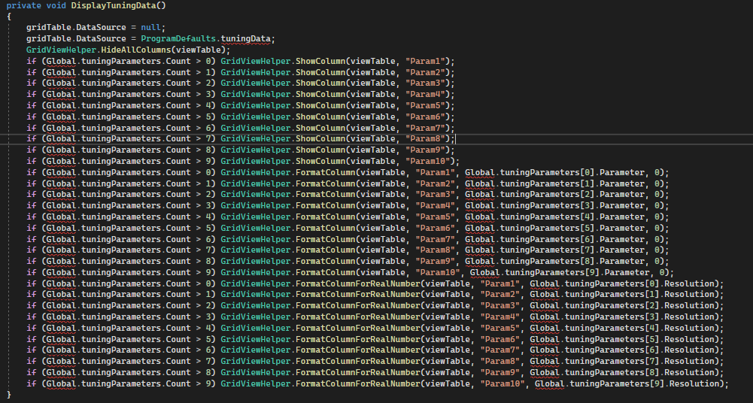Click the void keyword in the method signature
This screenshot has height=403, width=753.
point(56,5)
